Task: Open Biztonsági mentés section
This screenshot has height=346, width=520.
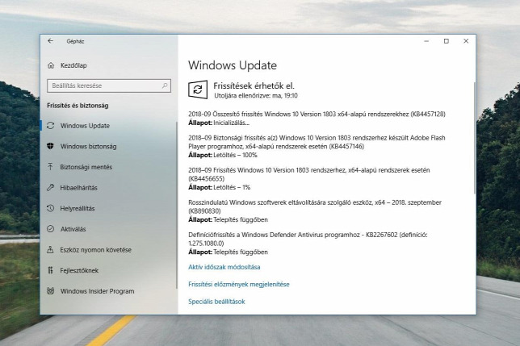Action: pyautogui.click(x=86, y=167)
